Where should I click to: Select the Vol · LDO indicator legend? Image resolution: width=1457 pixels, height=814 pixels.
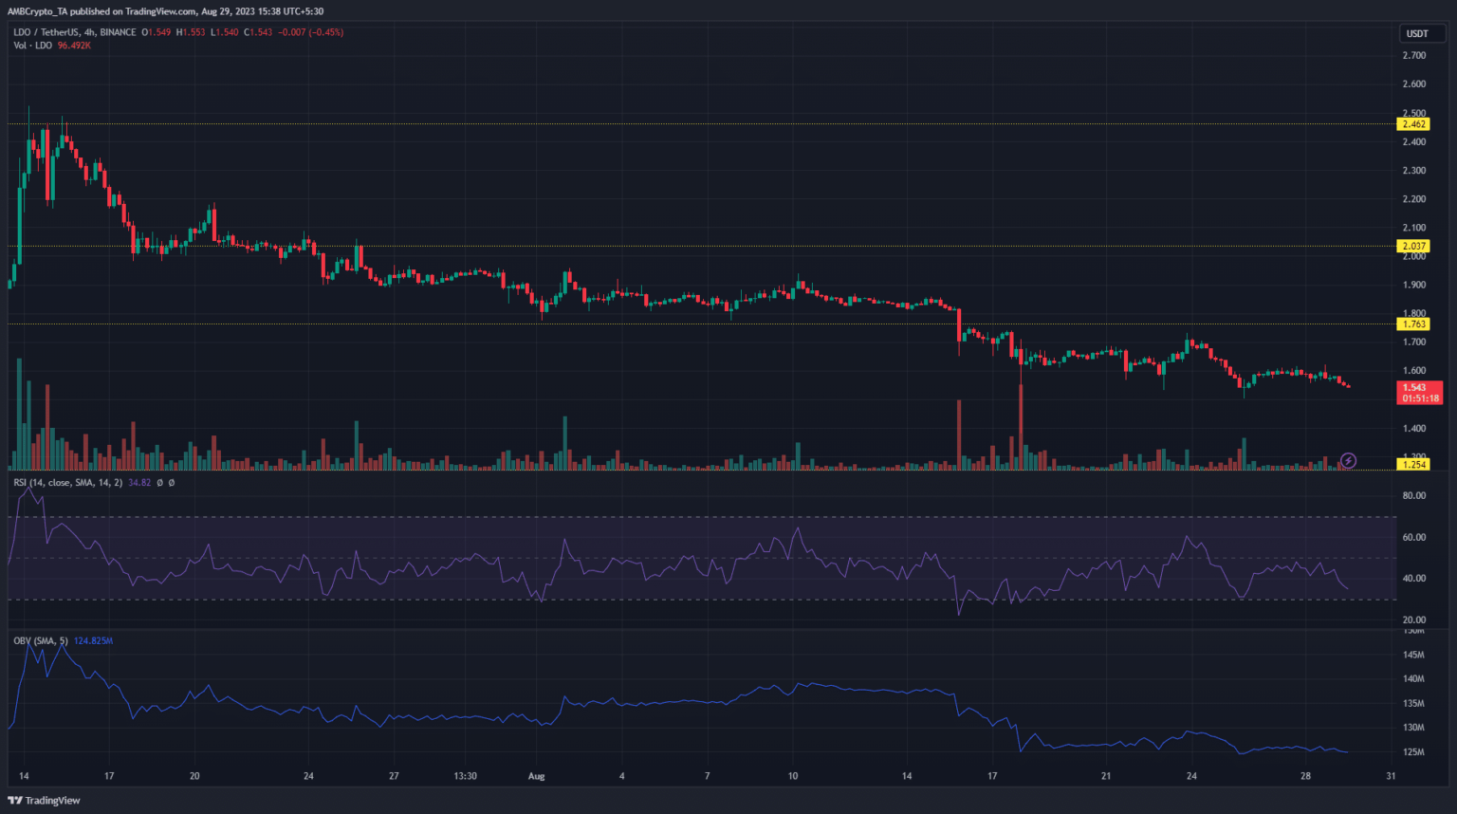point(32,46)
